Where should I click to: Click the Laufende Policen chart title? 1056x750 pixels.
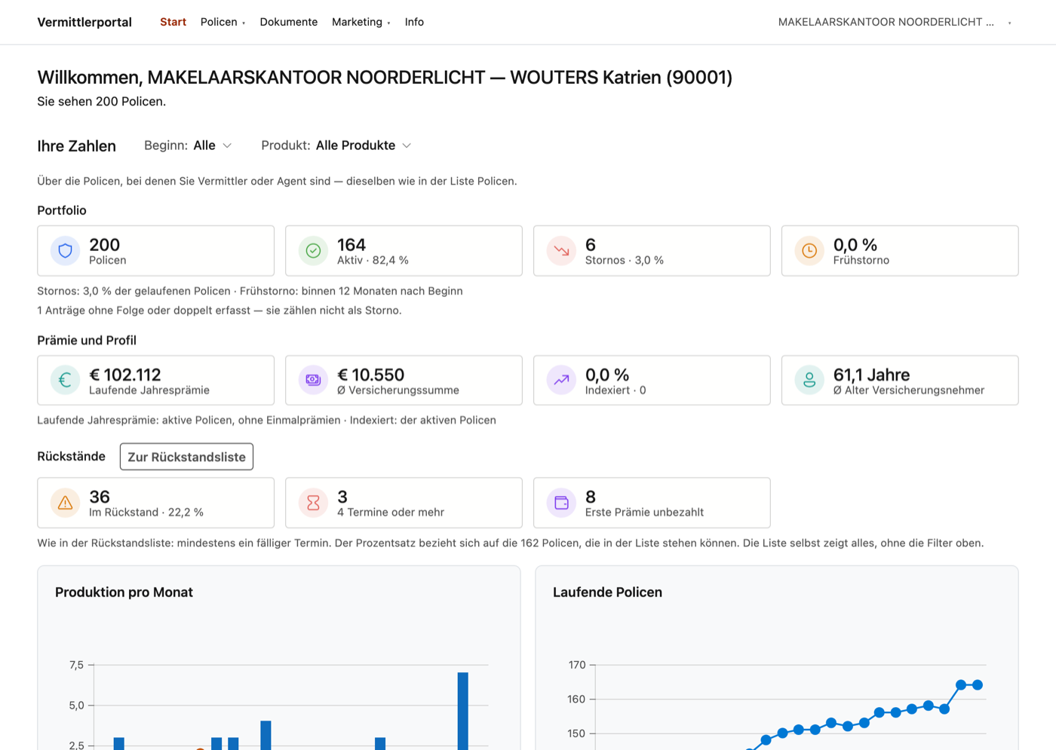(607, 592)
